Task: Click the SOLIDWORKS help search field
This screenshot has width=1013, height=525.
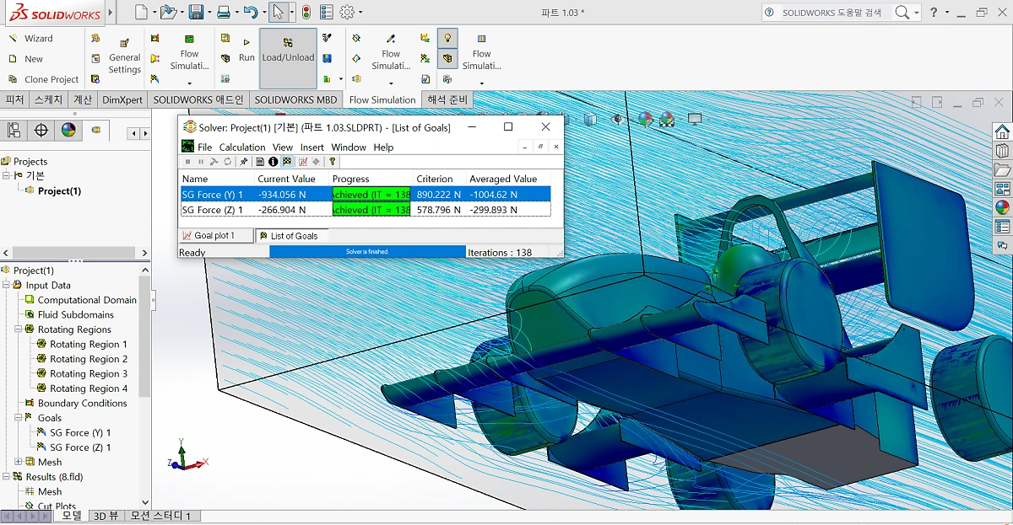Action: click(832, 13)
